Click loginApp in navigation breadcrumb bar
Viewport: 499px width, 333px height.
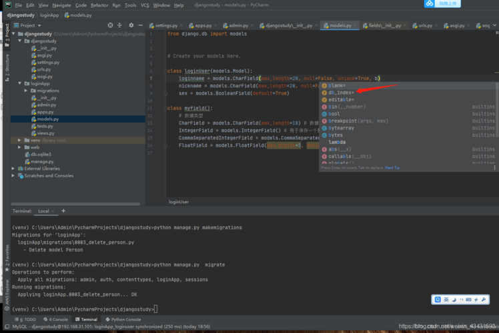pos(49,15)
